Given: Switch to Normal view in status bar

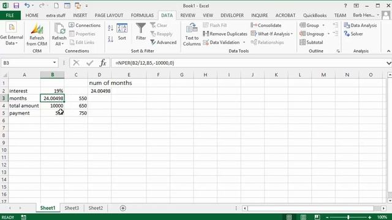Looking at the screenshot, I should pos(289,218).
